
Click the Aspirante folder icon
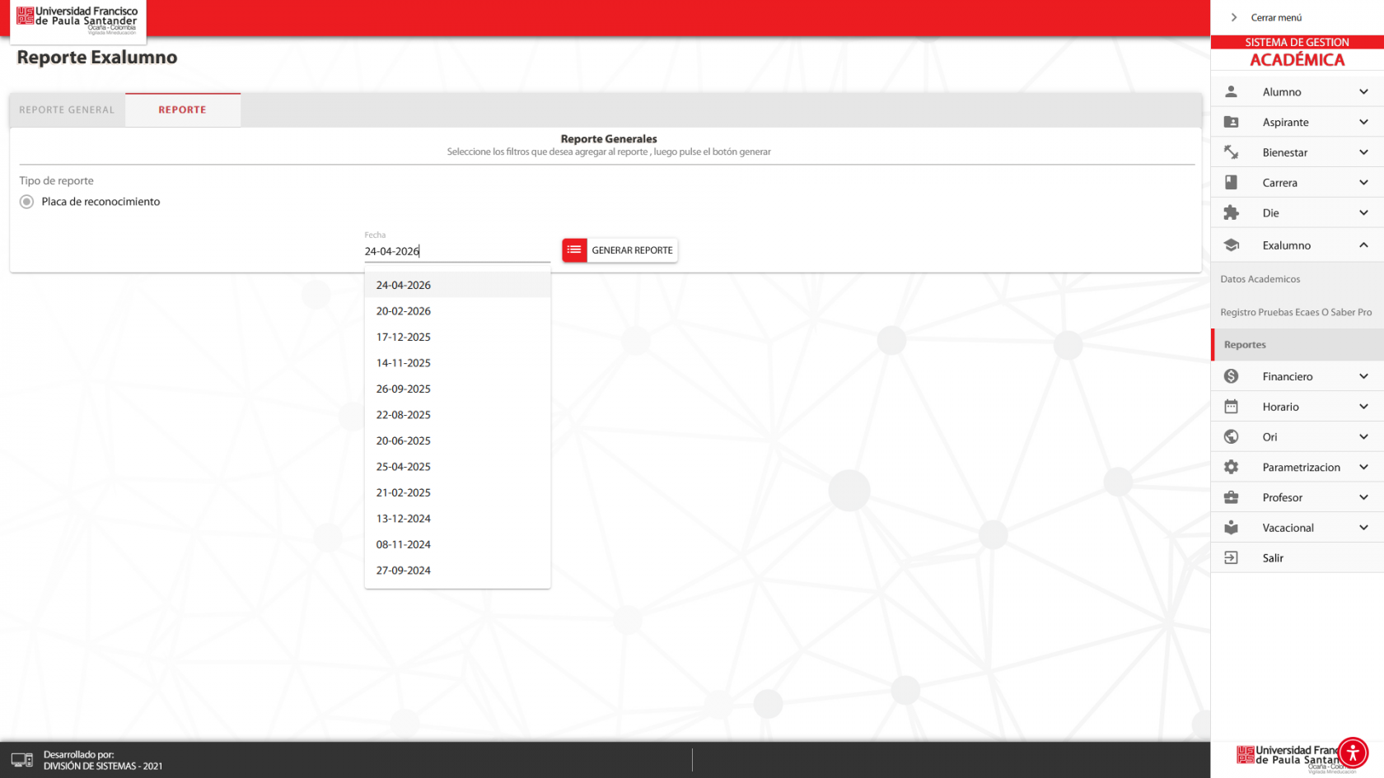(x=1231, y=122)
